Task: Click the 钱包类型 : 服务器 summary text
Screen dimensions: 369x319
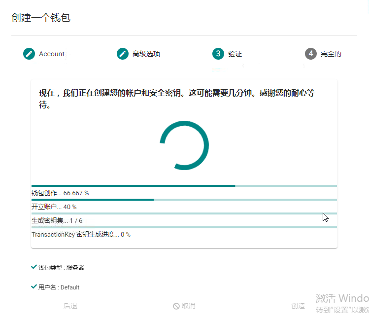Action: pyautogui.click(x=61, y=267)
